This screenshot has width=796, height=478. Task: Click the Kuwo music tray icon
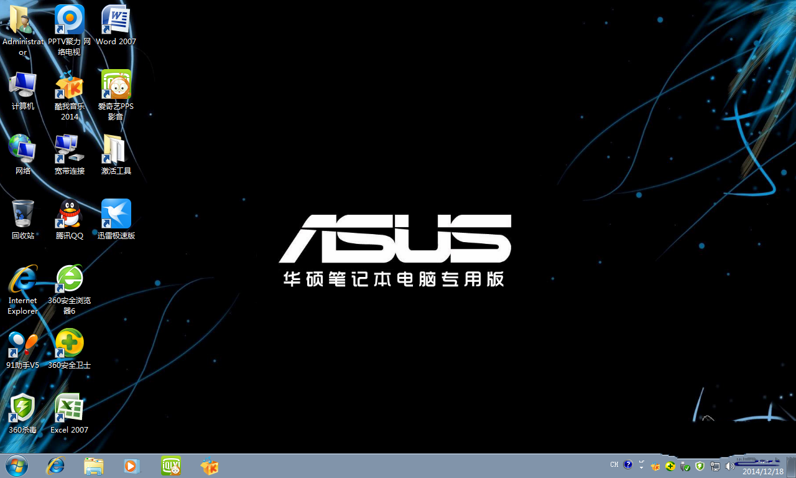click(x=655, y=466)
